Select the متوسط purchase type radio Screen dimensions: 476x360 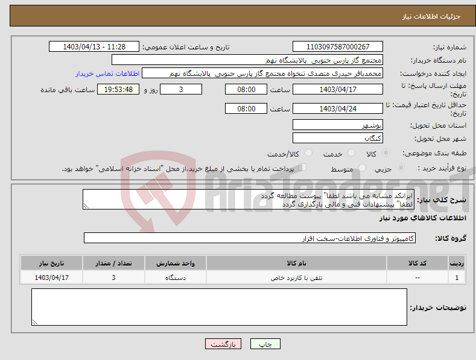362,167
